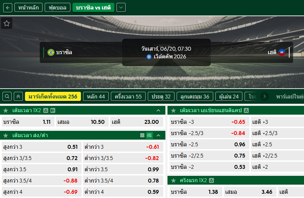
Task: Select สูงกว่า 3.5/4 at -0.88
Action: [x=42, y=180]
